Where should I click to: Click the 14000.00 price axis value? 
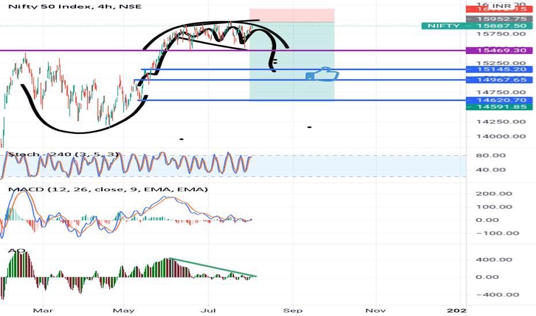click(501, 136)
